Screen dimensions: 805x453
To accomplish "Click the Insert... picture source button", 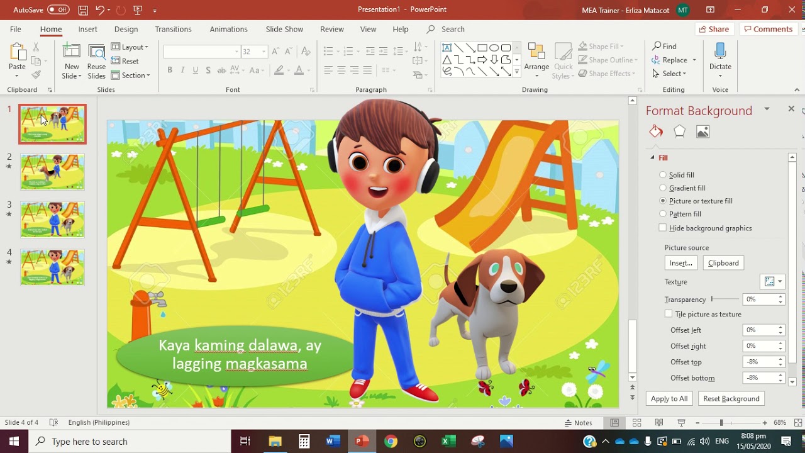I will click(x=681, y=263).
